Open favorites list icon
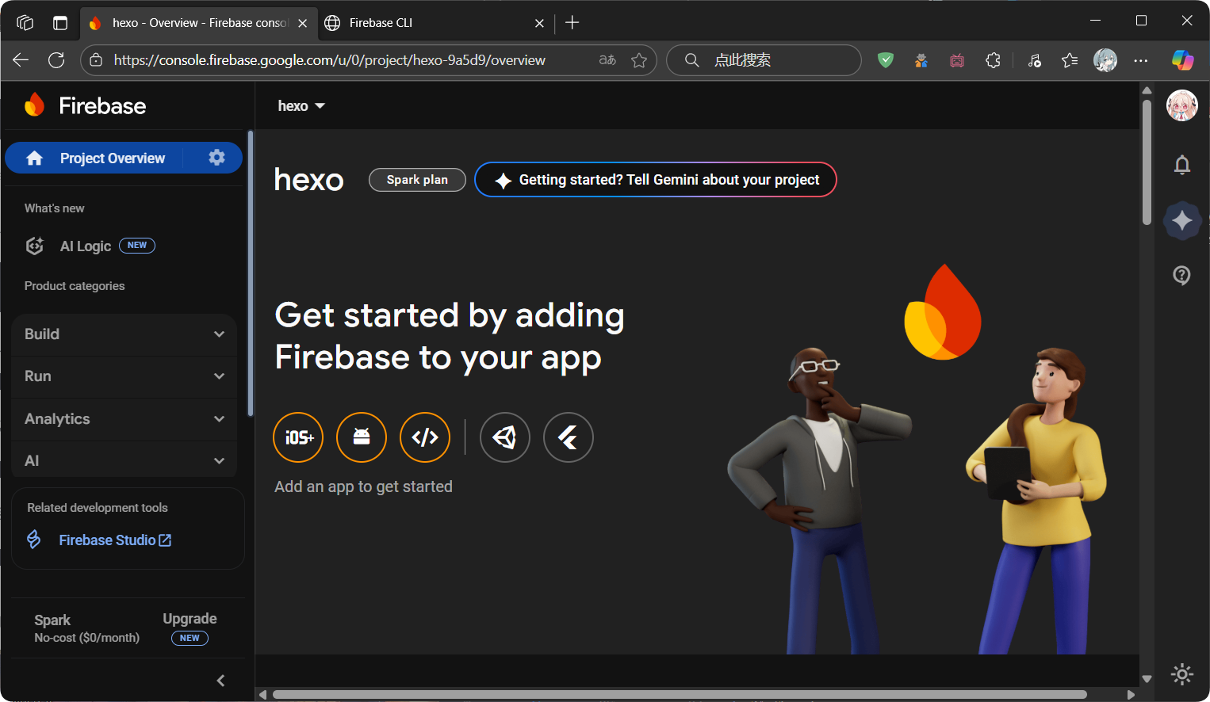 tap(1070, 60)
